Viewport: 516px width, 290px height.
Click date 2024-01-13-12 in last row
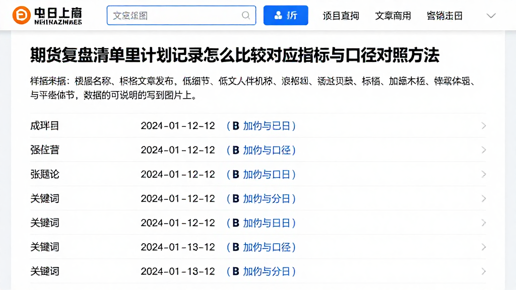[178, 271]
